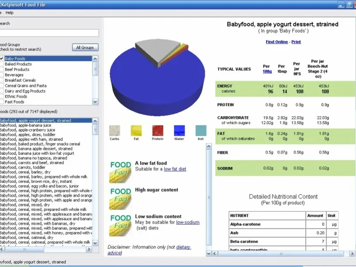The width and height of the screenshot is (356, 267).
Task: Click food facts panel scroll down arrow
Action: (x=209, y=253)
